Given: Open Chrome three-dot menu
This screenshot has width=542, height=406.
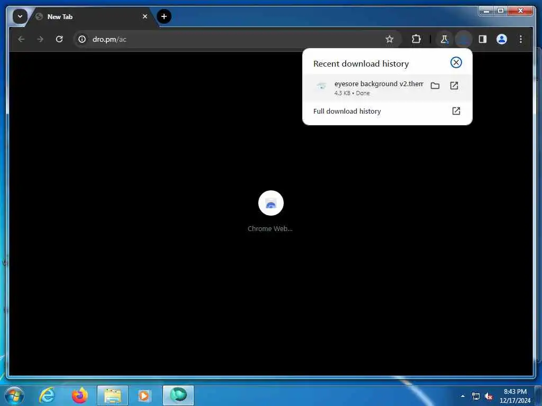Looking at the screenshot, I should (x=521, y=39).
